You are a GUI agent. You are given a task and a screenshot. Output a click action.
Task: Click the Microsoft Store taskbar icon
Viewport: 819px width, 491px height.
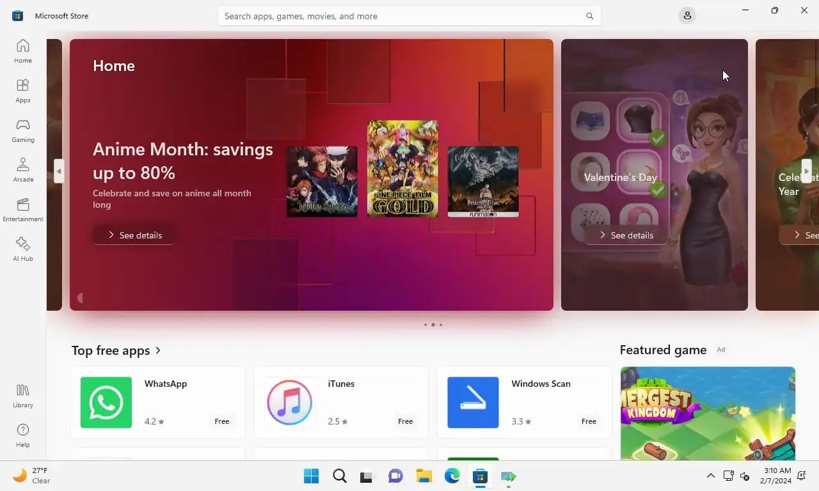pyautogui.click(x=480, y=476)
